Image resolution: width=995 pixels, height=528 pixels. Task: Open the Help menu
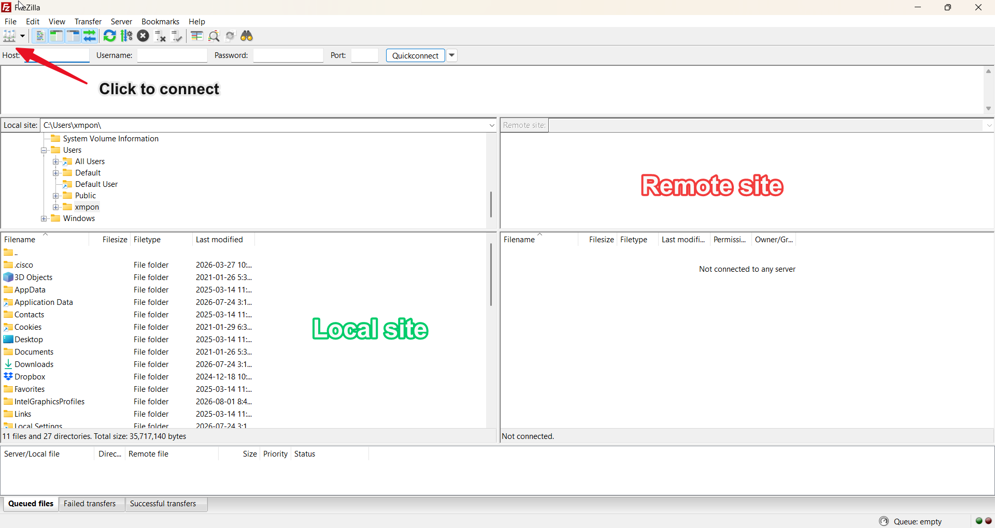[x=197, y=21]
